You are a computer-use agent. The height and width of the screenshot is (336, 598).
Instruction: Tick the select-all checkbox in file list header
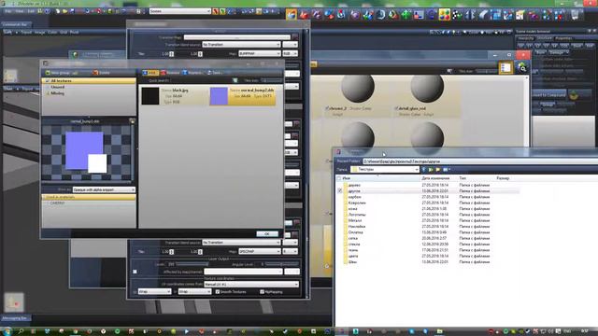[x=338, y=178]
